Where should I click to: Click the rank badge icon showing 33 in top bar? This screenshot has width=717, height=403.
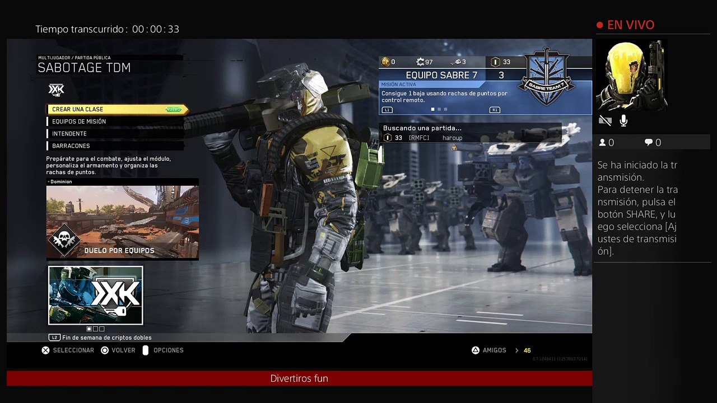(x=495, y=62)
